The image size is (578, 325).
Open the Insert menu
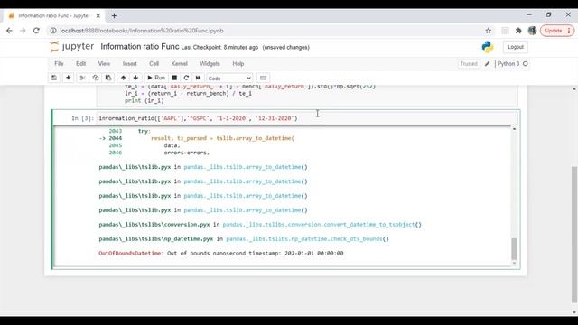129,64
